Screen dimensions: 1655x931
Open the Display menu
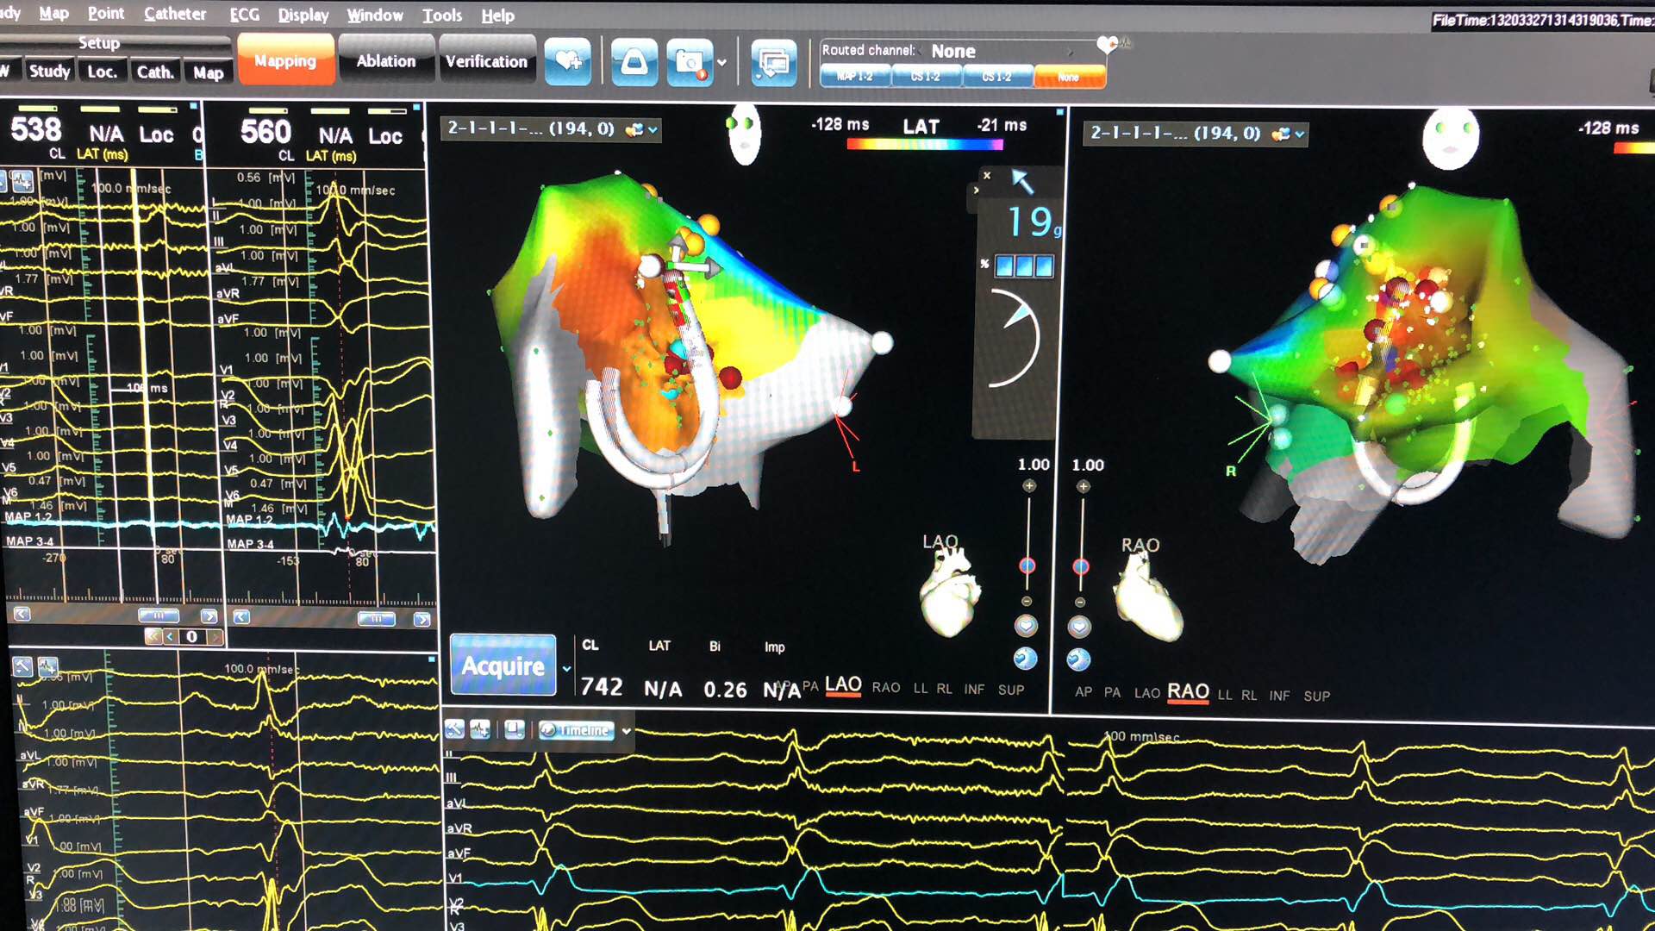[x=303, y=15]
